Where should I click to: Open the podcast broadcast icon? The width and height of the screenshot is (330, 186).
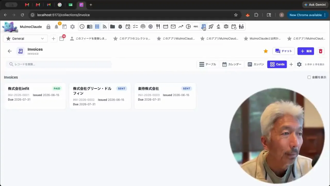[x=143, y=26]
